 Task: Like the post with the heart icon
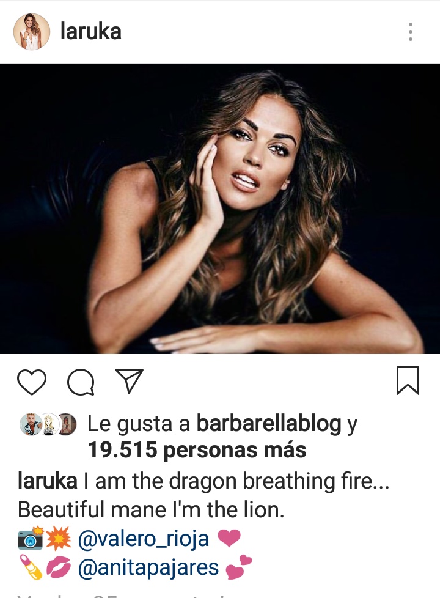click(32, 382)
